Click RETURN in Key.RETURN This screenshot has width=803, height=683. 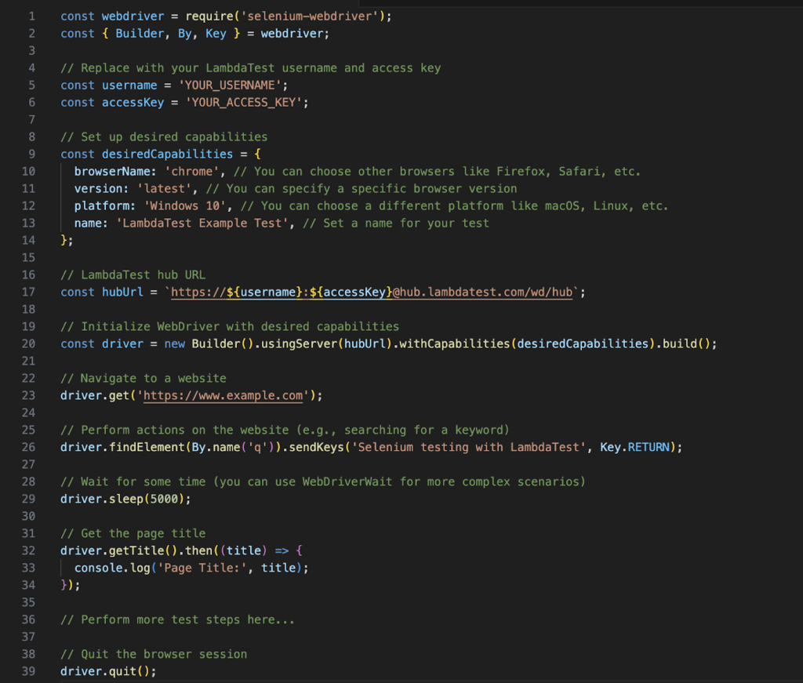click(649, 447)
